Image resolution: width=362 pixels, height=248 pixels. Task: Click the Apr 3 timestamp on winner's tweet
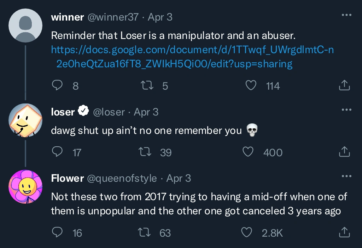pyautogui.click(x=160, y=17)
